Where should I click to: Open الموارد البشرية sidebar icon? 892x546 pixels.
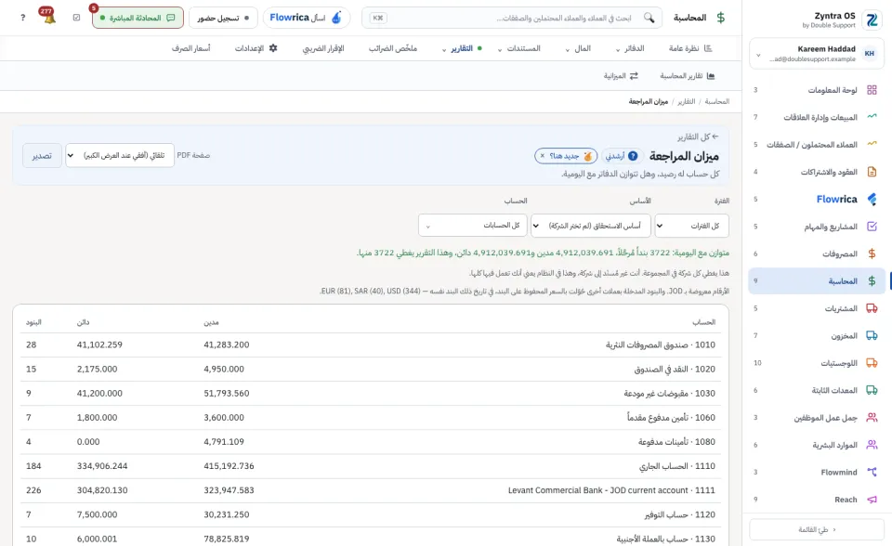872,445
